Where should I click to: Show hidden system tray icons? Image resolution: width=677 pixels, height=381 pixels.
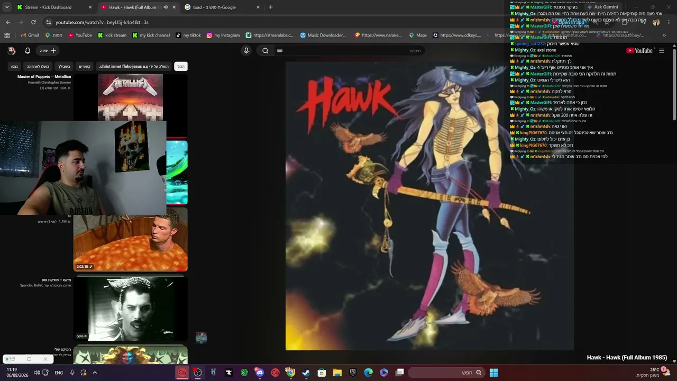click(95, 373)
